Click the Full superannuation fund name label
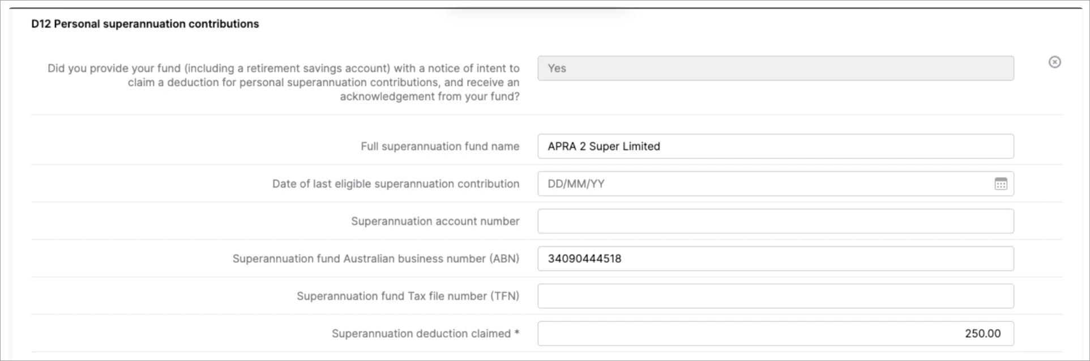1090x361 pixels. click(x=439, y=146)
